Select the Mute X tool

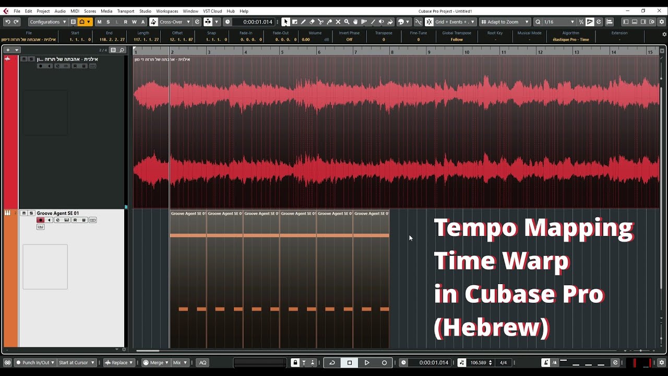click(338, 22)
